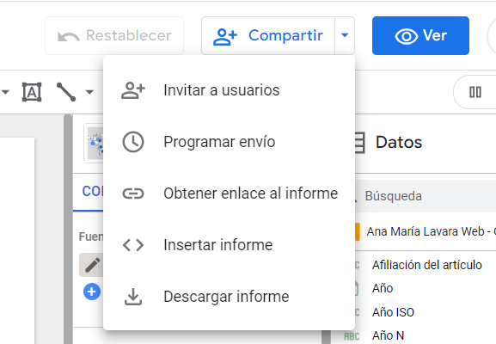This screenshot has width=496, height=344.
Task: Select the line drawing tool
Action: 66,92
